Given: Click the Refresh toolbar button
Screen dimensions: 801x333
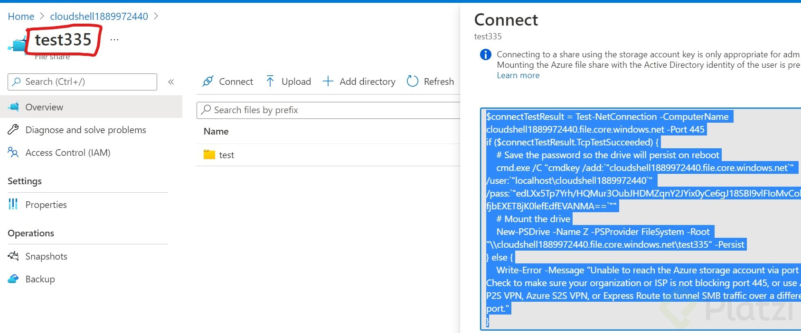Looking at the screenshot, I should [x=430, y=81].
